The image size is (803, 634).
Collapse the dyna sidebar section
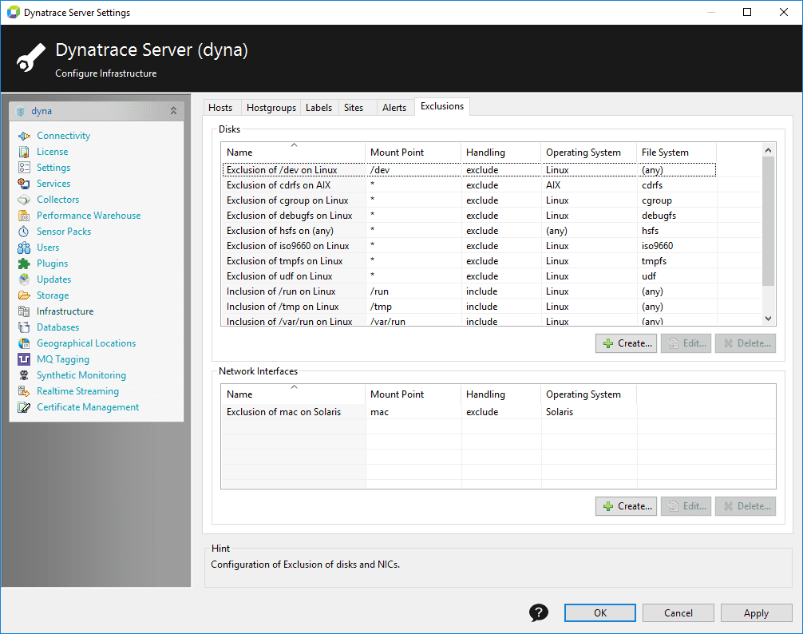pos(173,111)
